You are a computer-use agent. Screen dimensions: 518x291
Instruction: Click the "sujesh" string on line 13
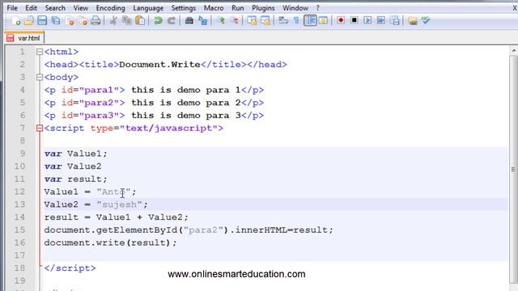pyautogui.click(x=119, y=205)
